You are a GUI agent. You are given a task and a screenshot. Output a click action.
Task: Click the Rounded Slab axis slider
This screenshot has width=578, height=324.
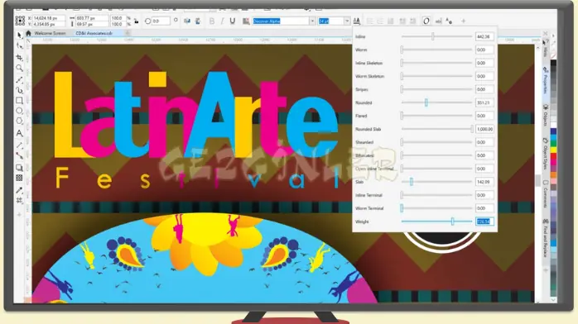click(437, 129)
